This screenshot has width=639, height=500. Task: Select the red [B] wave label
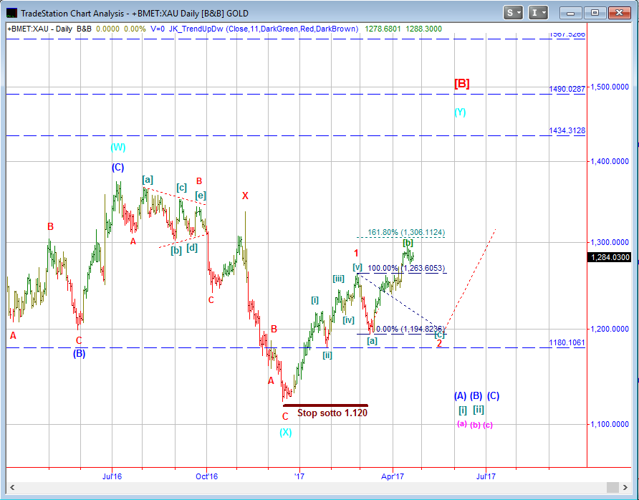point(462,84)
